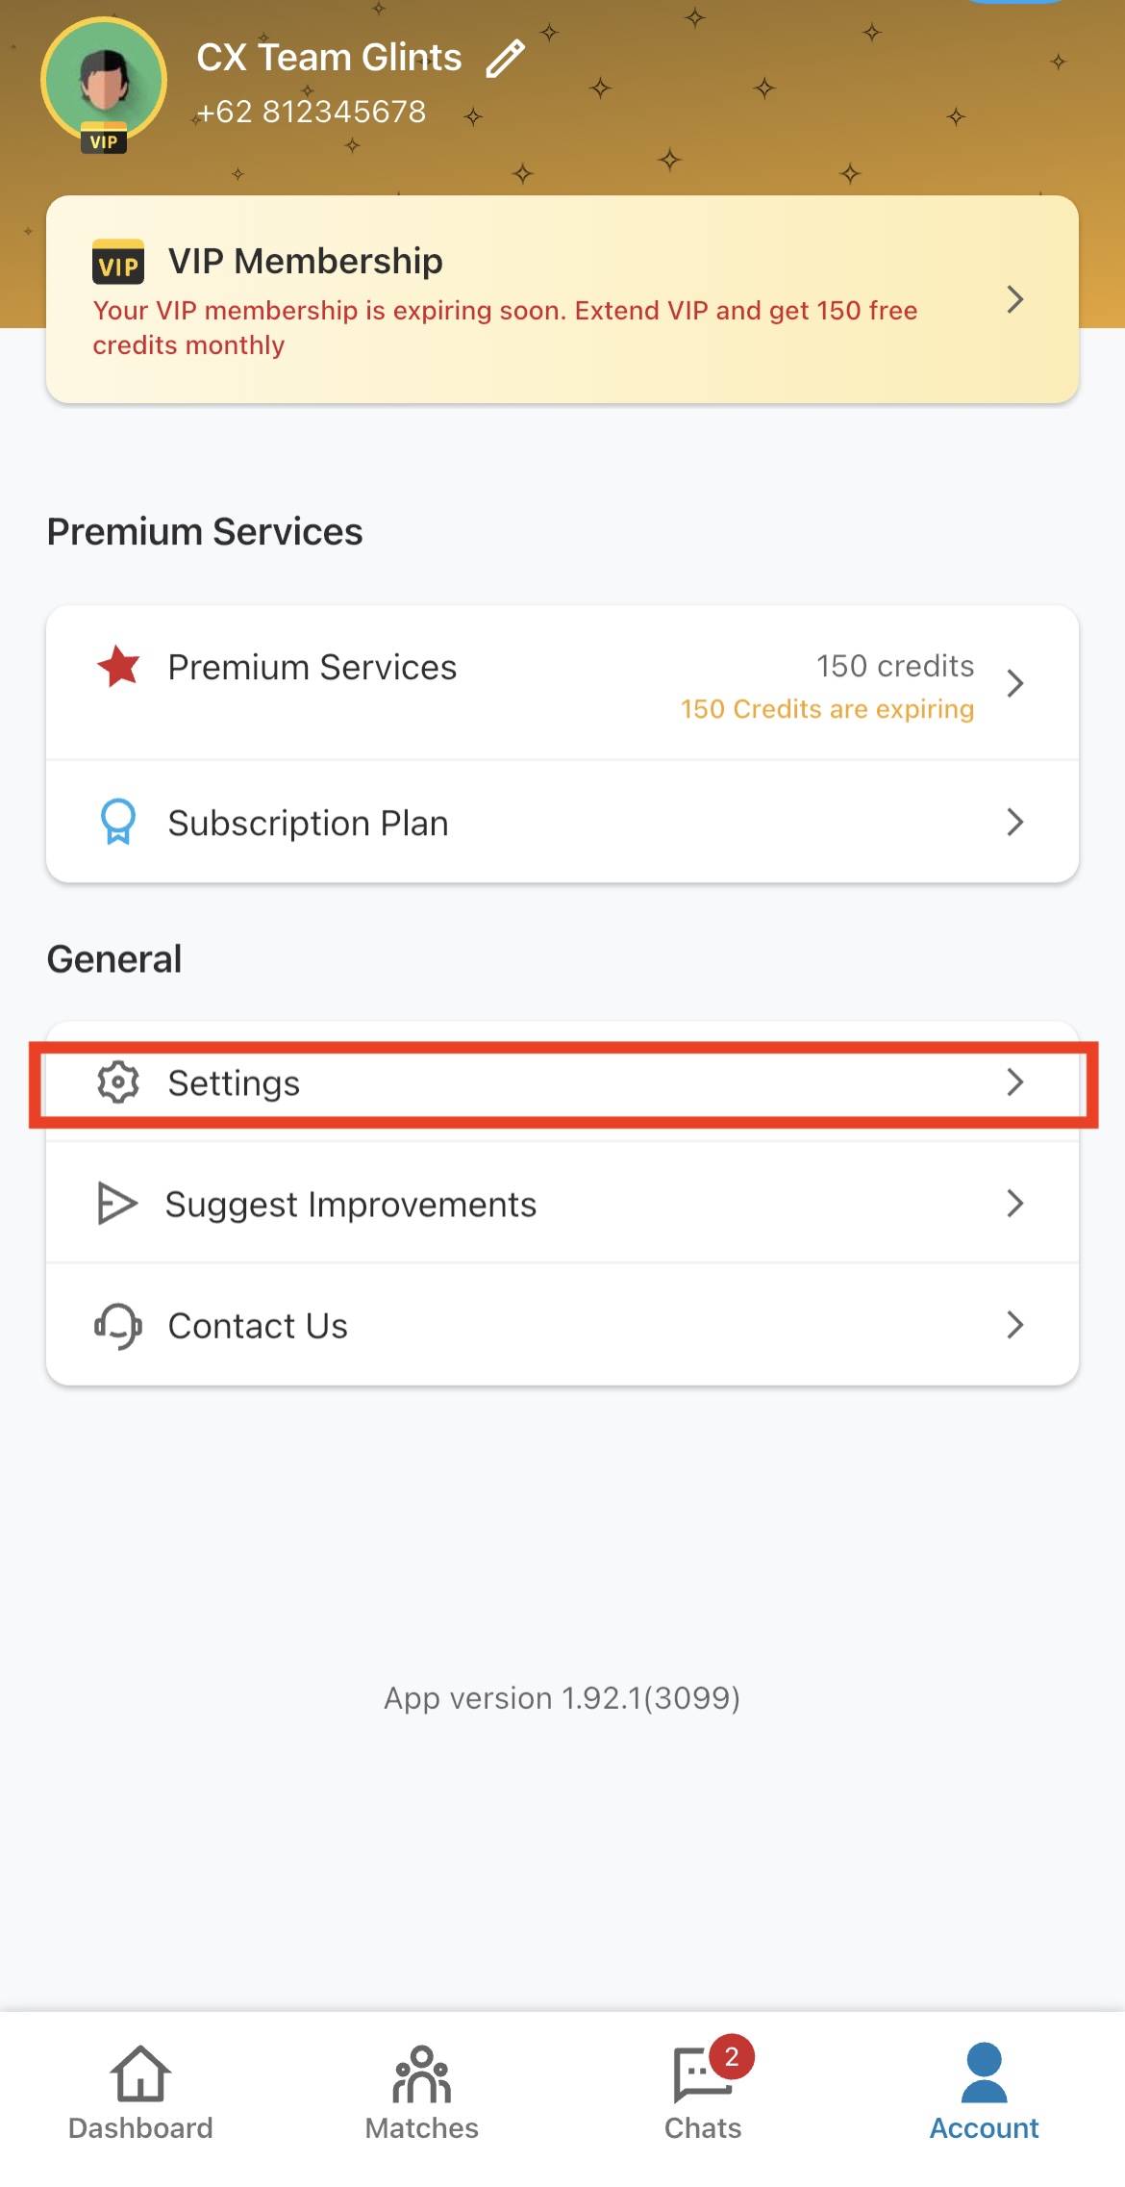Image resolution: width=1125 pixels, height=2187 pixels.
Task: Tap the chevron on the VIP Membership banner
Action: tap(1015, 300)
